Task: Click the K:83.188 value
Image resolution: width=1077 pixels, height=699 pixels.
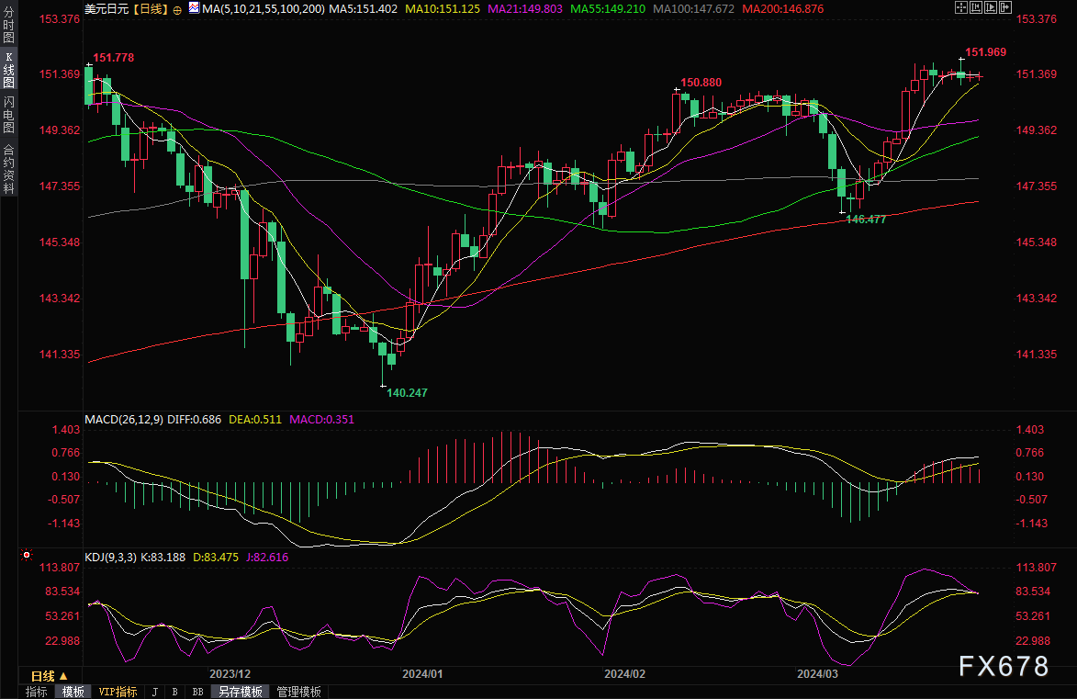Action: pos(163,558)
